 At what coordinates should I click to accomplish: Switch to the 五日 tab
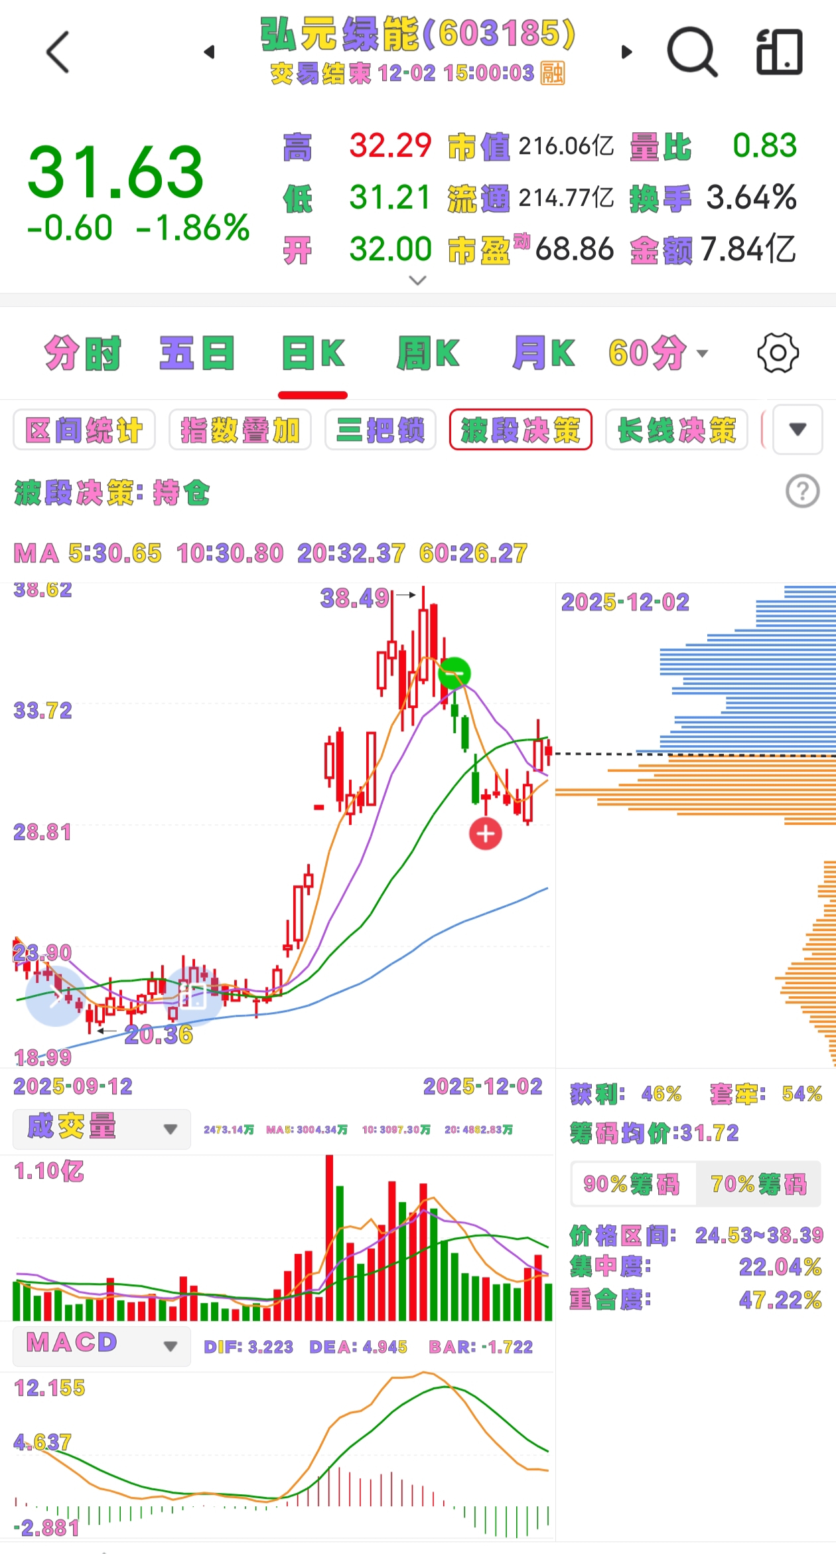197,353
